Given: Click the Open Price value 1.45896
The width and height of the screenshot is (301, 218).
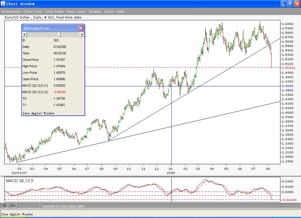Looking at the screenshot, I should 59,79.
